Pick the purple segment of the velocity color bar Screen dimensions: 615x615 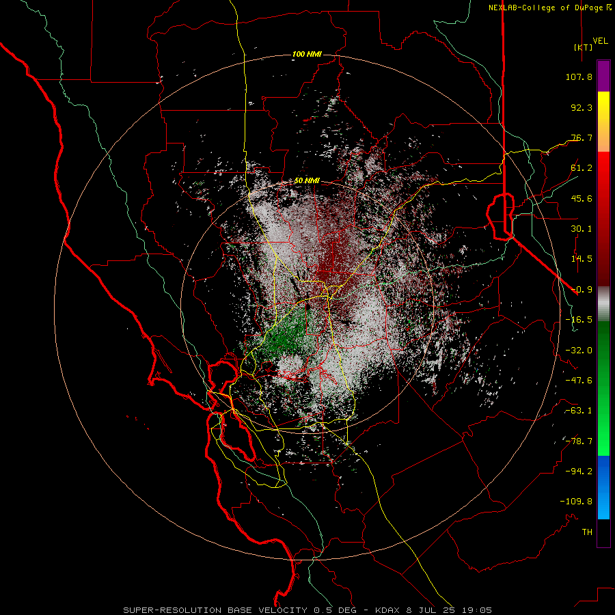603,76
